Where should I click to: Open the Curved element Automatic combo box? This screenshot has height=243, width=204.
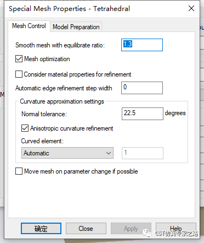(67, 153)
